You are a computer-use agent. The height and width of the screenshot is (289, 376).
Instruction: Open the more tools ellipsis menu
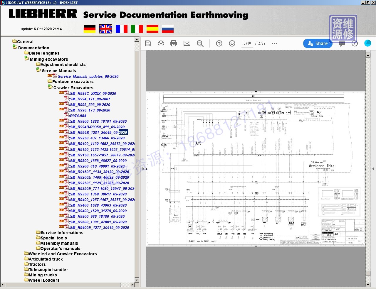tap(275, 43)
